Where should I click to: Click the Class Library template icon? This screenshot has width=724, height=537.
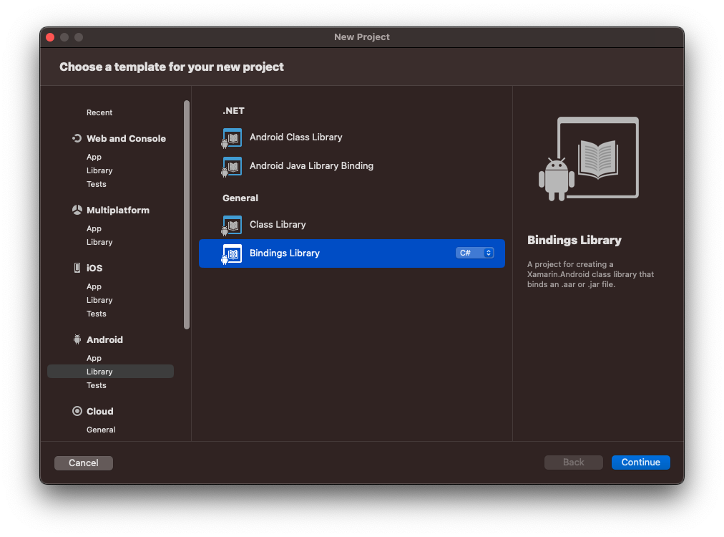tap(232, 225)
